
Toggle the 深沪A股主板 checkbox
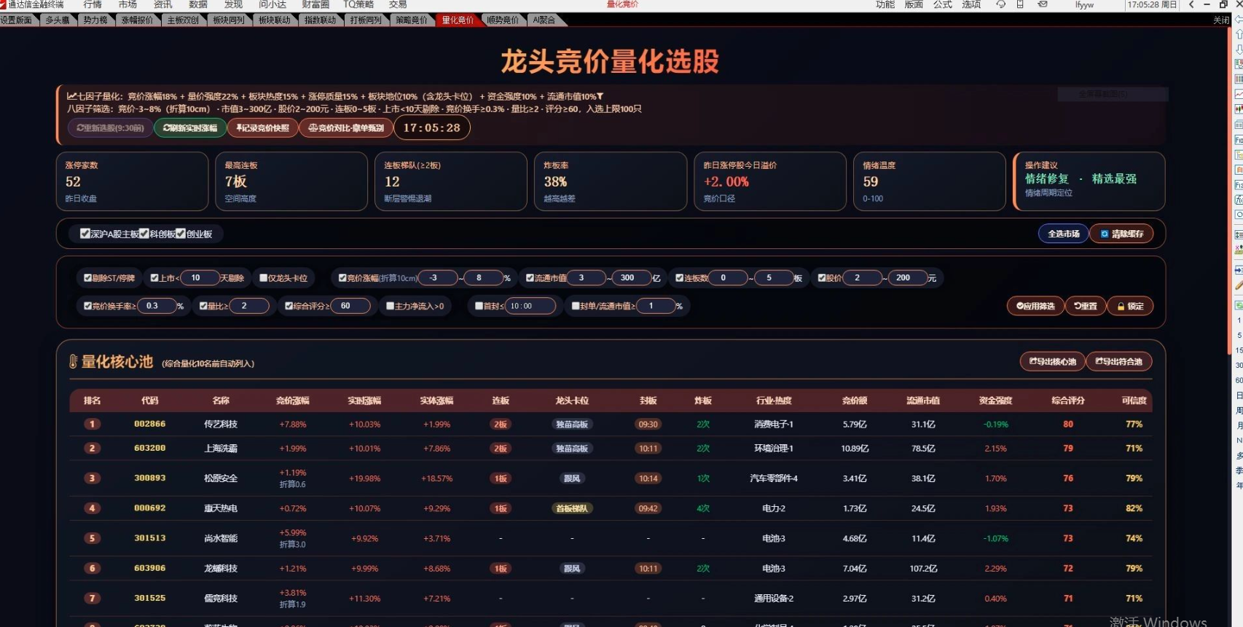tap(85, 234)
